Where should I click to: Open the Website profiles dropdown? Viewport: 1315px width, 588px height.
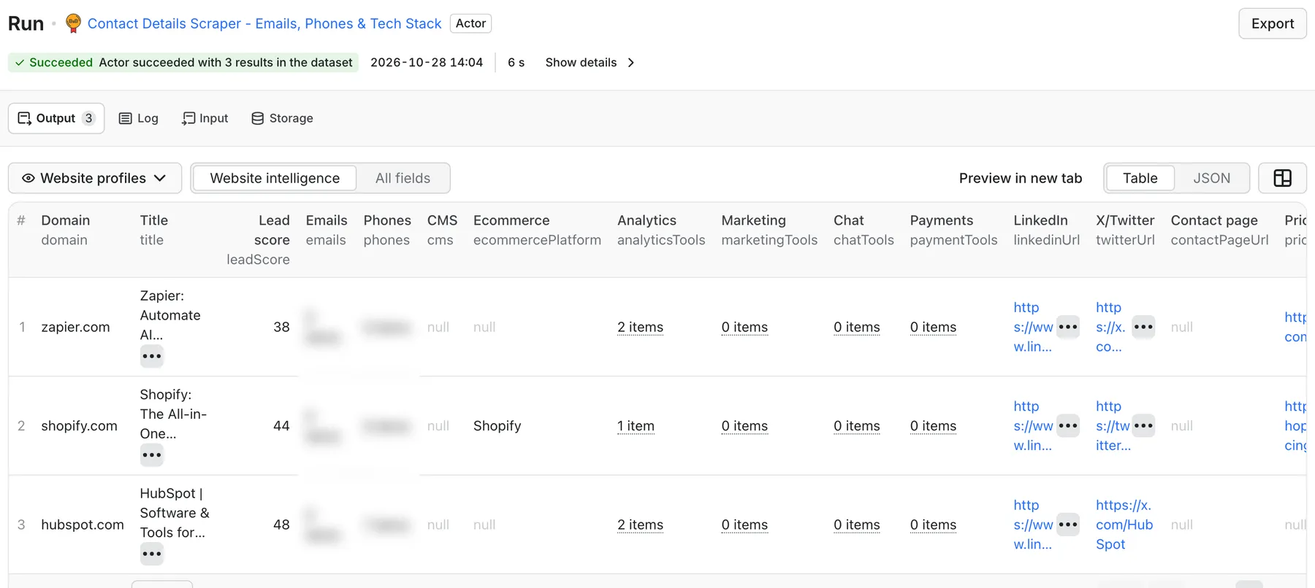coord(95,178)
